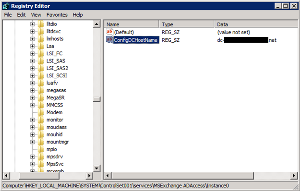The image size is (300, 191).
Task: Expand the LSI_FC key
Action: tap(32, 54)
